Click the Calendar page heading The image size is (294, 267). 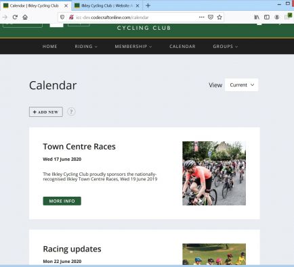(53, 86)
